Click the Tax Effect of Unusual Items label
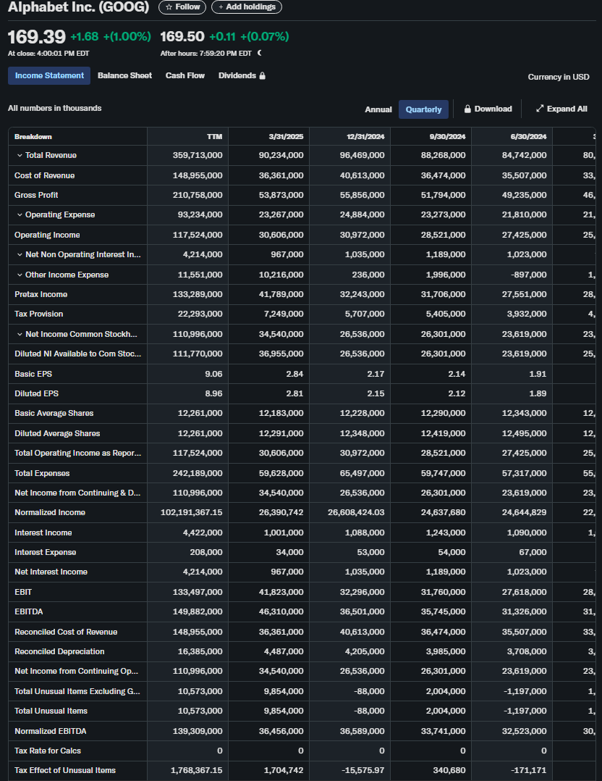Image resolution: width=602 pixels, height=781 pixels. 65,770
